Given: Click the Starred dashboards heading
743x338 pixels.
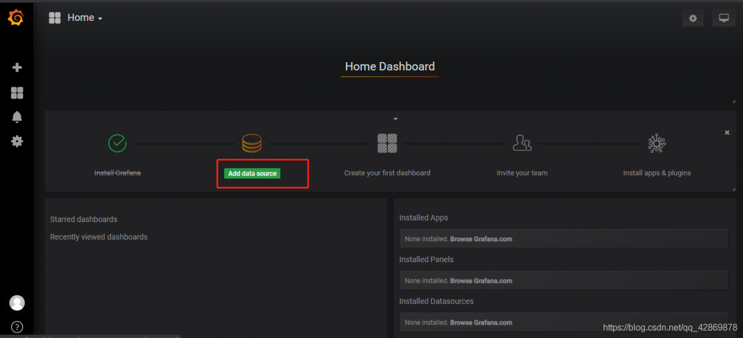Looking at the screenshot, I should 84,219.
